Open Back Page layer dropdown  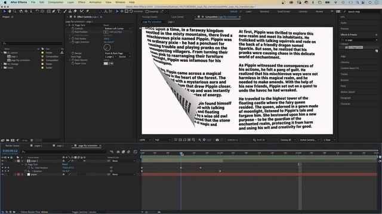pos(110,57)
